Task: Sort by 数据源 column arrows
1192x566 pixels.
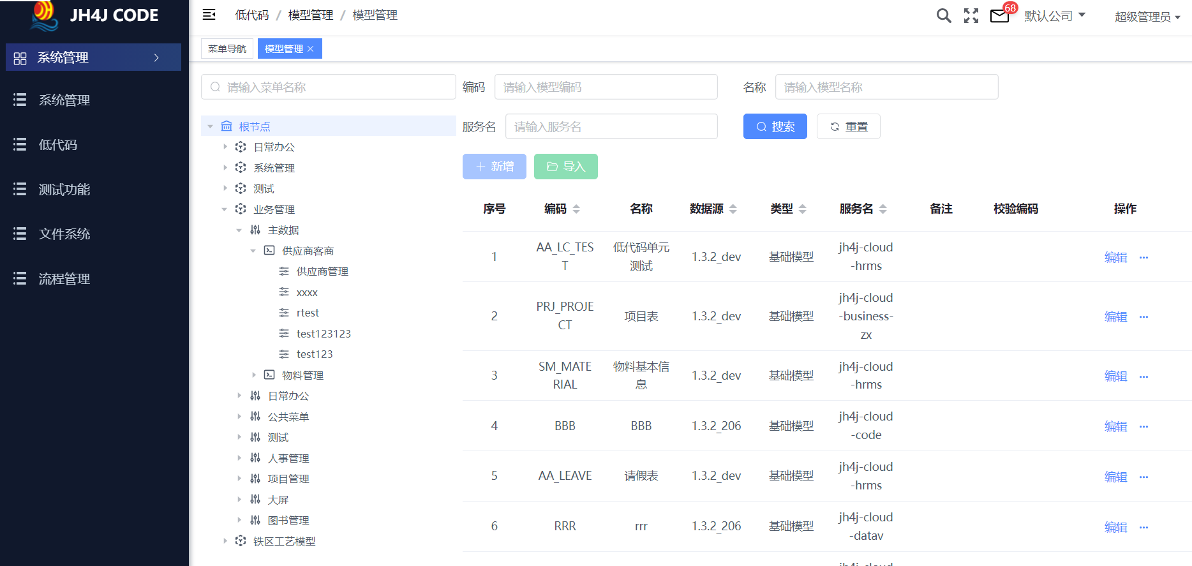Action: (733, 209)
